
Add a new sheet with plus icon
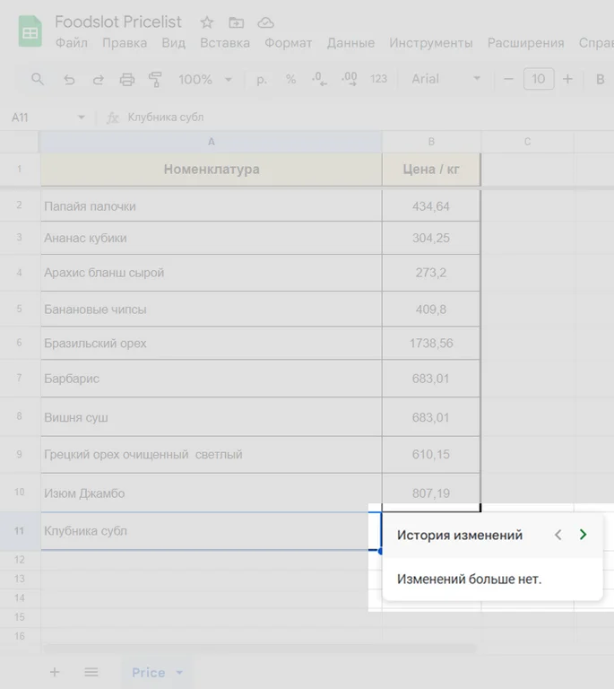(55, 672)
